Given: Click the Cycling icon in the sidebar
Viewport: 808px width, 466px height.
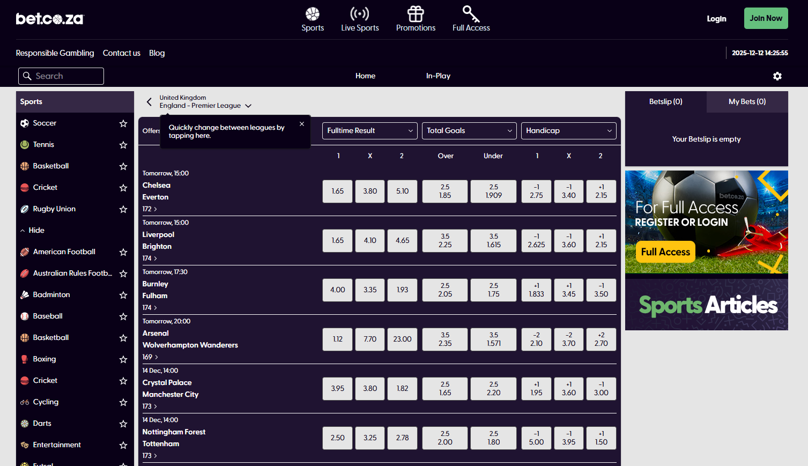Looking at the screenshot, I should tap(26, 402).
